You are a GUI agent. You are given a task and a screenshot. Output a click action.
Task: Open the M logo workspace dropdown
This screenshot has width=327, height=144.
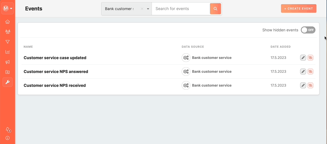click(8, 8)
